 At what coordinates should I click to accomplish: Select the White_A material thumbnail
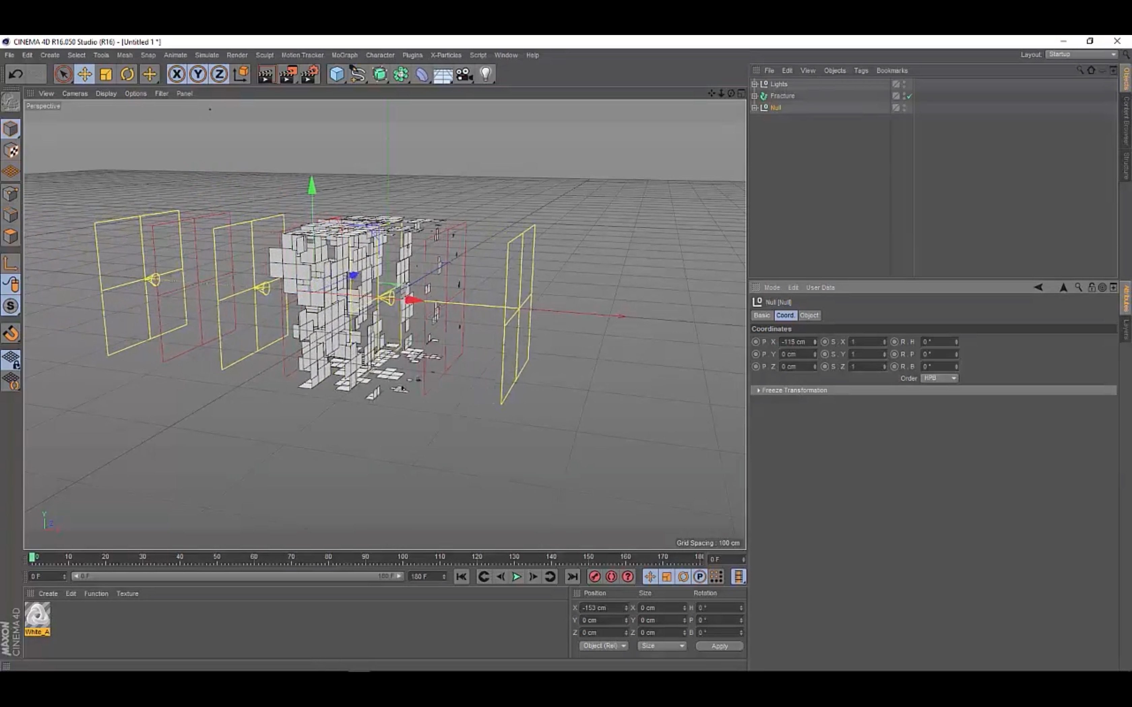pyautogui.click(x=37, y=619)
